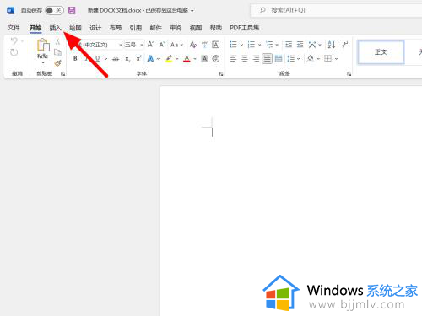The width and height of the screenshot is (422, 316).
Task: Open the Clipboard group dialog launcher
Action: 63,74
